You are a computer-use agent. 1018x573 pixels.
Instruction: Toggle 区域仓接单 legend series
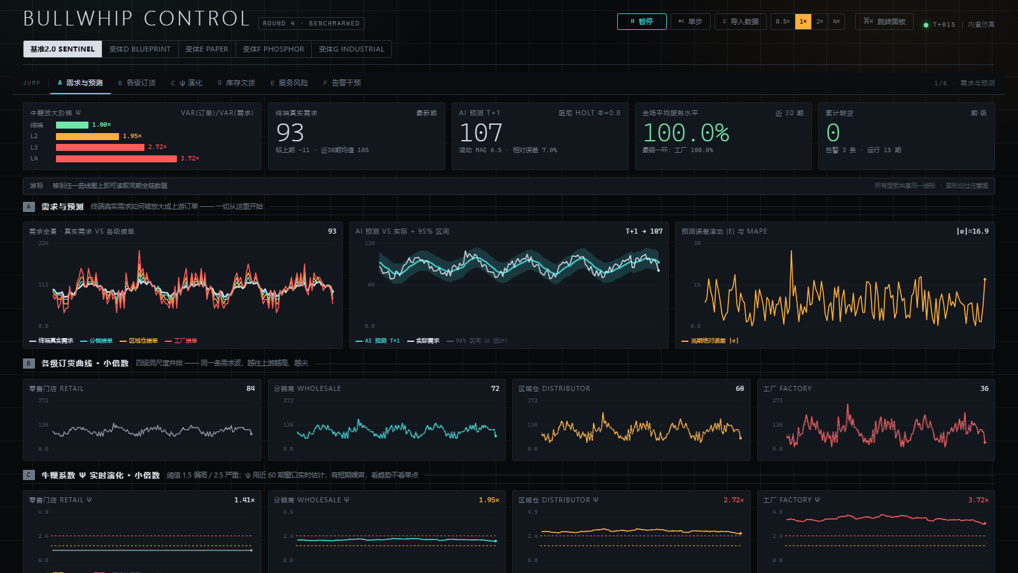(139, 341)
